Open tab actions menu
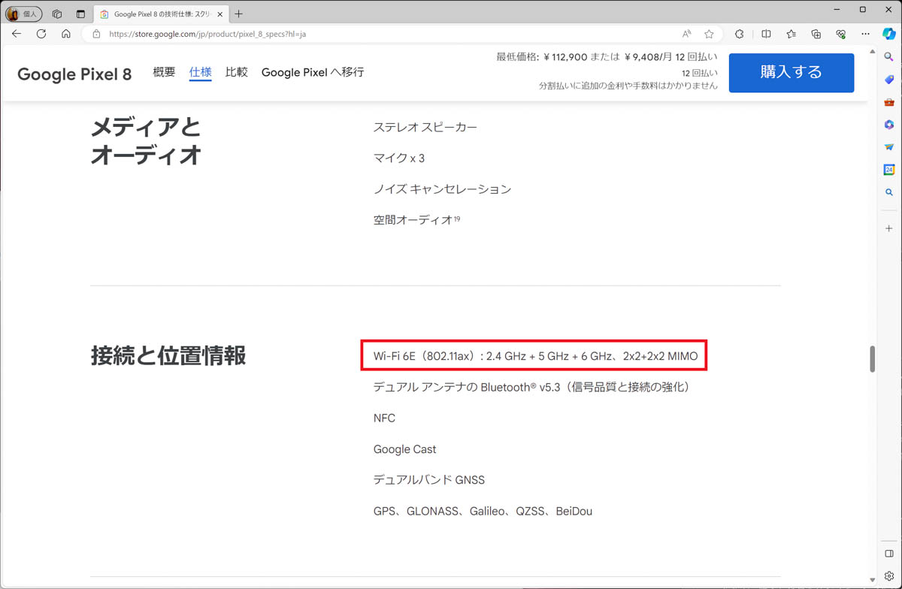The width and height of the screenshot is (902, 589). pos(80,14)
